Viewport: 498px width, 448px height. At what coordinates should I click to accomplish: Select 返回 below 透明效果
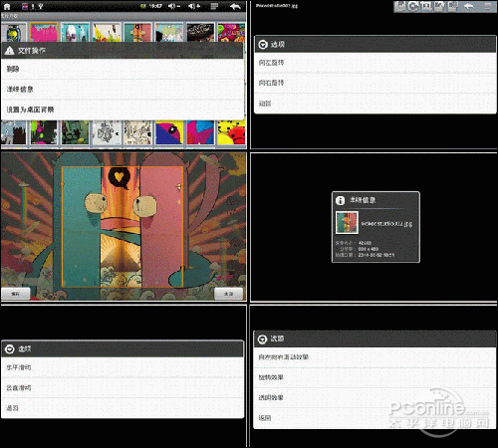tap(374, 418)
